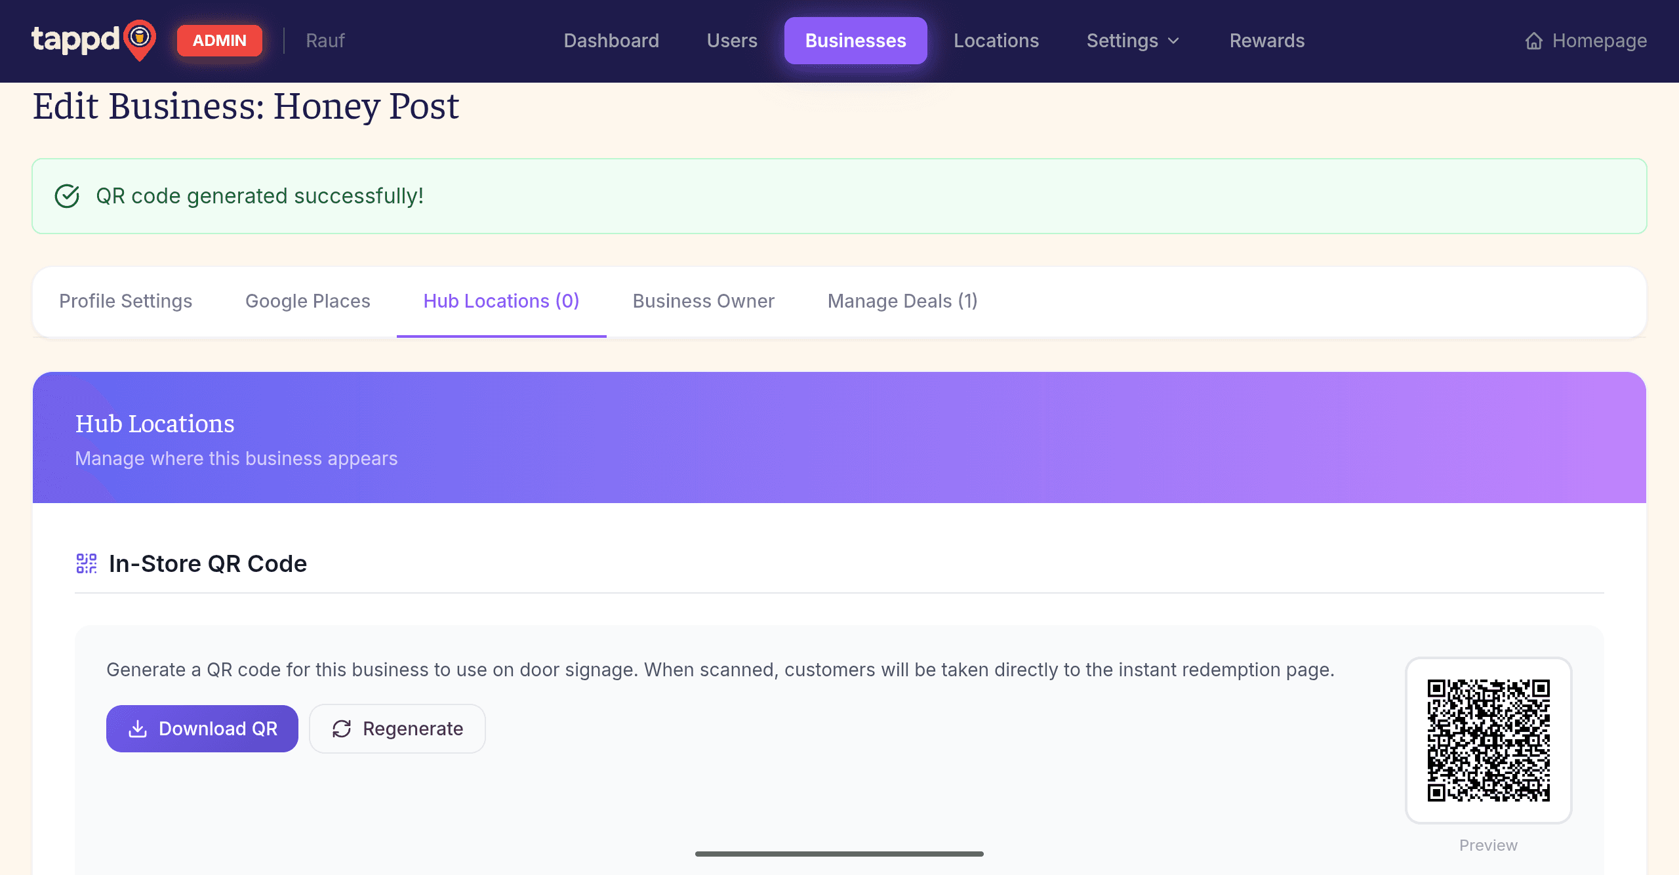Open the Locations nav link
Image resolution: width=1679 pixels, height=875 pixels.
coord(996,41)
